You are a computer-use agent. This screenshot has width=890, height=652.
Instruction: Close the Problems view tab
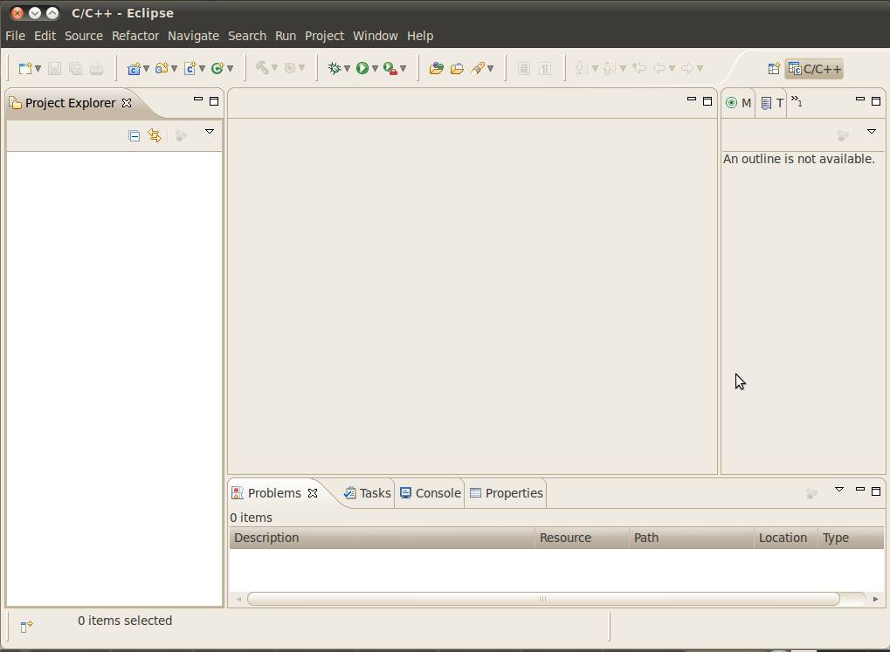click(x=313, y=493)
